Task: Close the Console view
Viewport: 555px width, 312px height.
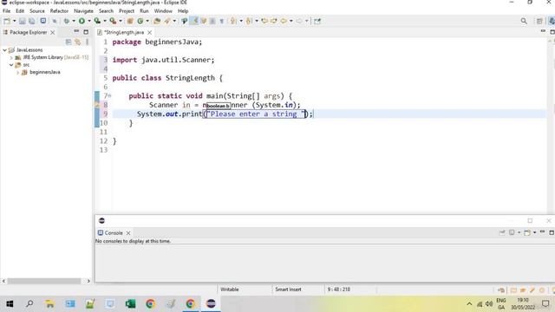Action: pos(128,233)
